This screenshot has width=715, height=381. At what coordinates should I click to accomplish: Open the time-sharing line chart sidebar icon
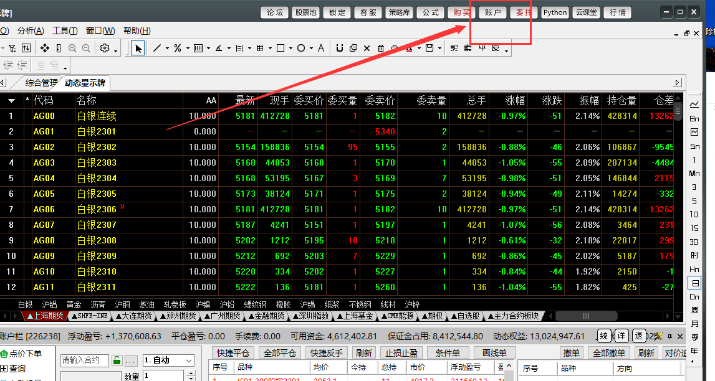(694, 104)
